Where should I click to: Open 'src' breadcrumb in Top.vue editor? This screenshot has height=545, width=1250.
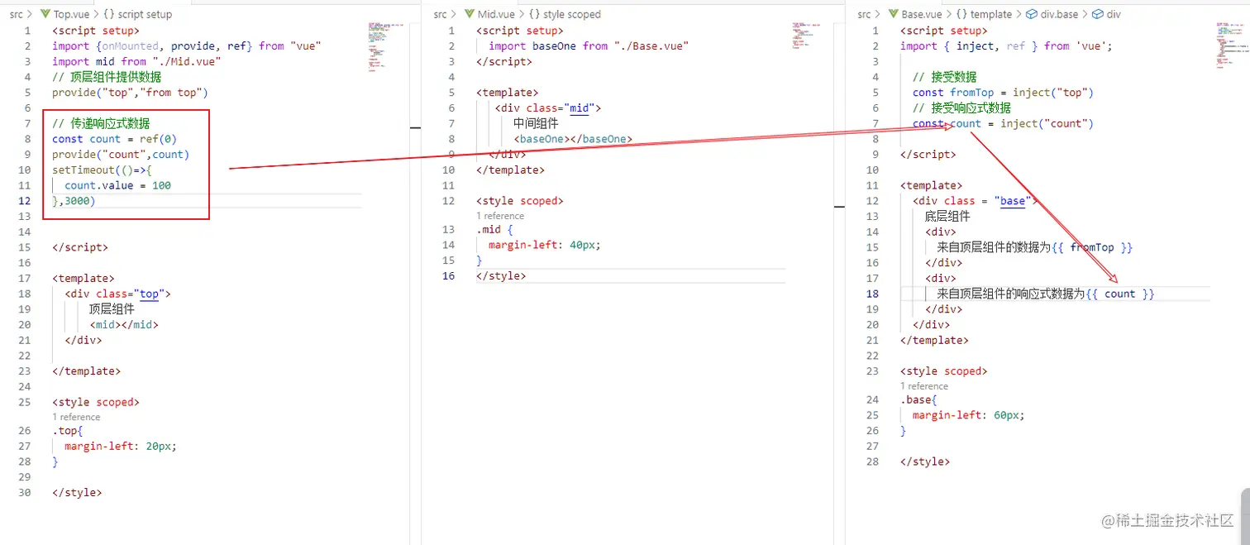[17, 14]
